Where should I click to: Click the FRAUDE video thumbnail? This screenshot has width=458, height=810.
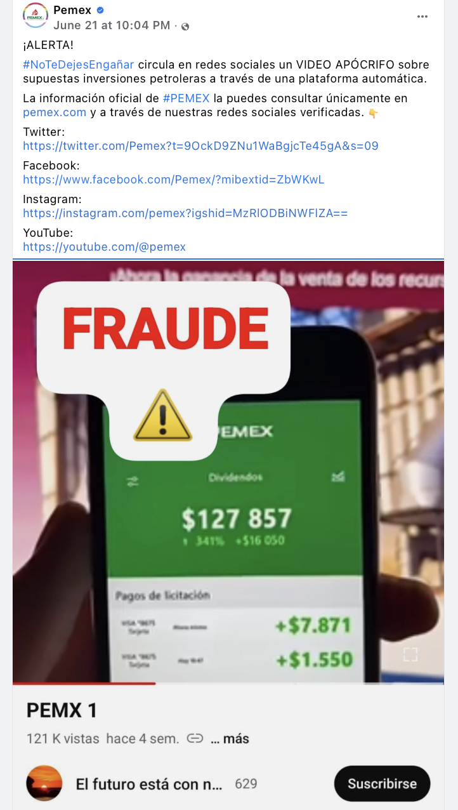pos(228,472)
